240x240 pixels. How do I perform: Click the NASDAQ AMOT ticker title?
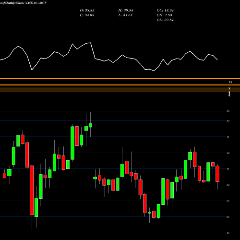tap(35, 3)
